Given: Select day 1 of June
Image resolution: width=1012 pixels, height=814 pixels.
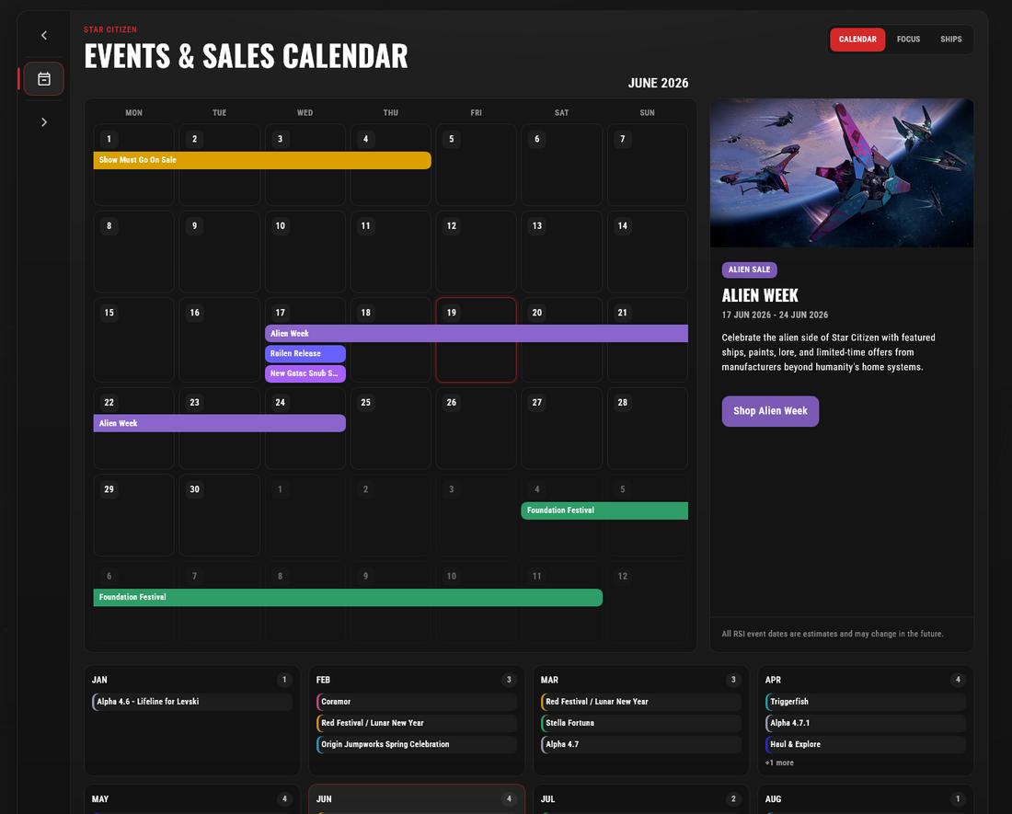Looking at the screenshot, I should (133, 165).
